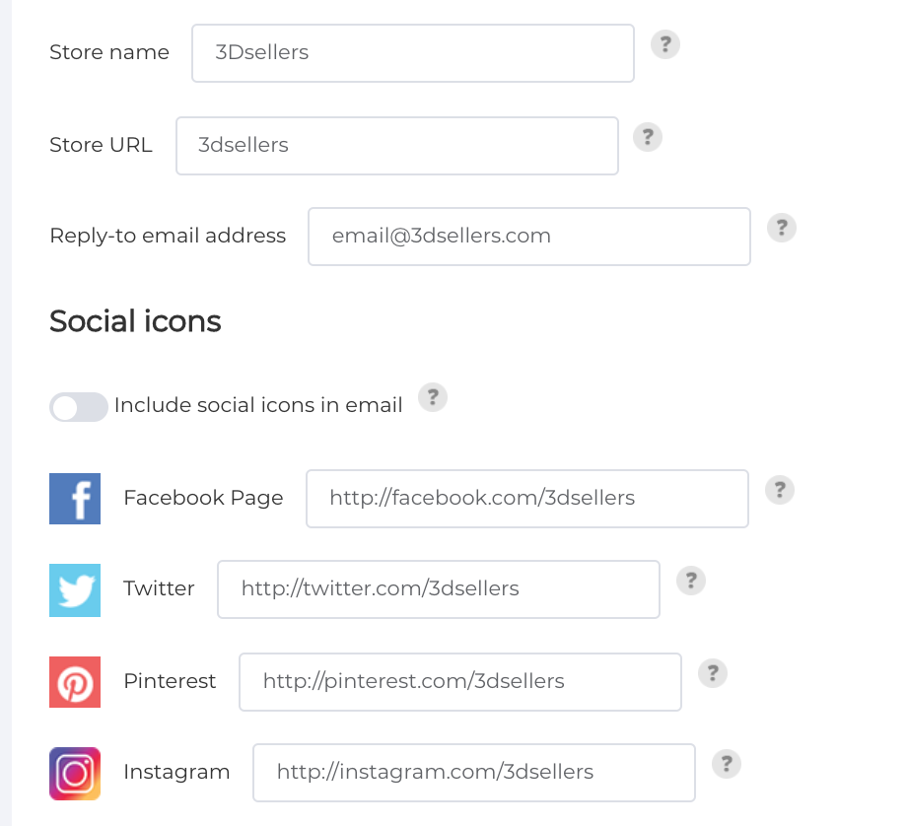Screen dimensions: 907x826
Task: Select the Reply-to email address field
Action: click(x=529, y=237)
